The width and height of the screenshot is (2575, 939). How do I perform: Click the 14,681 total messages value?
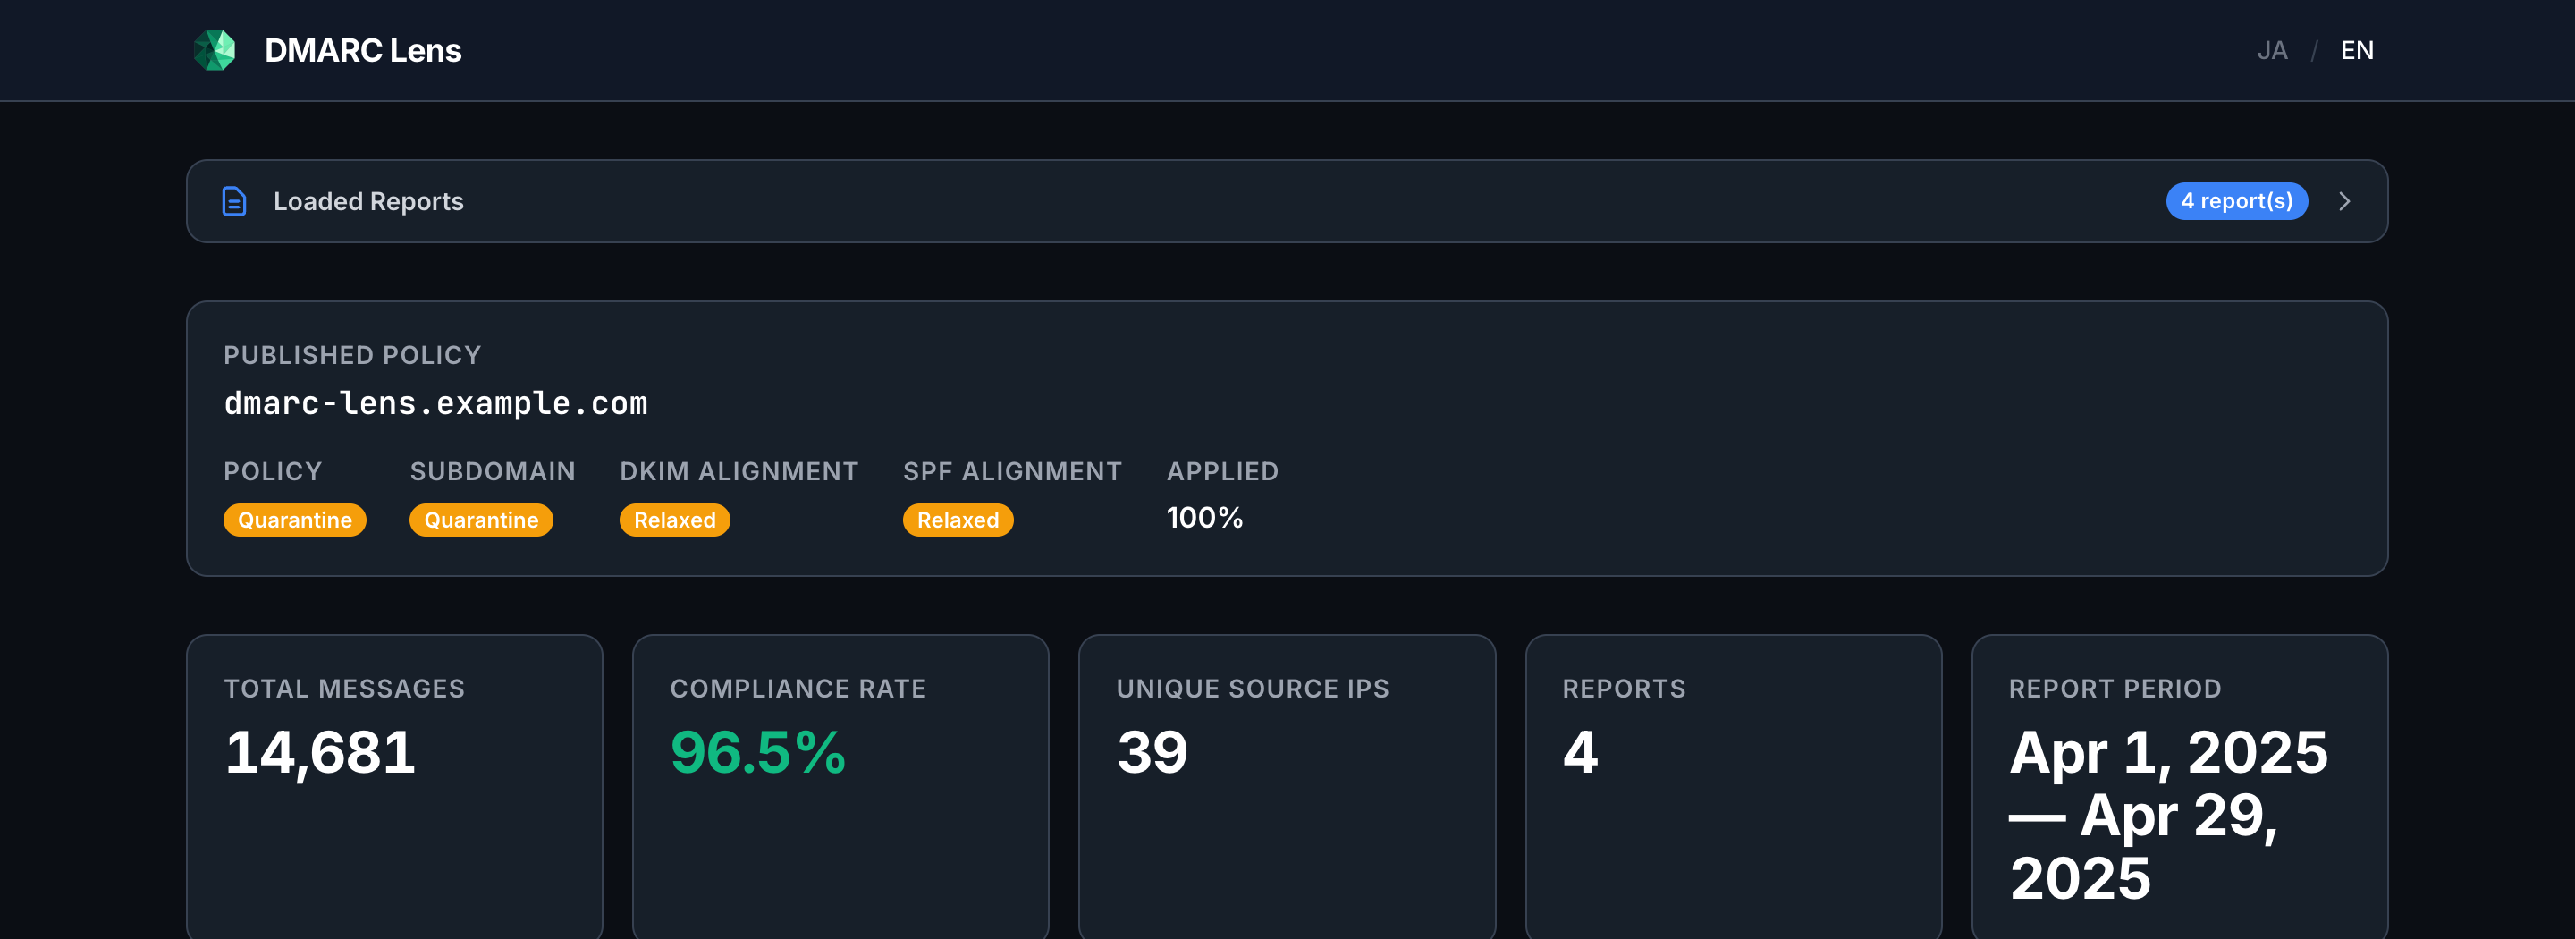point(320,752)
